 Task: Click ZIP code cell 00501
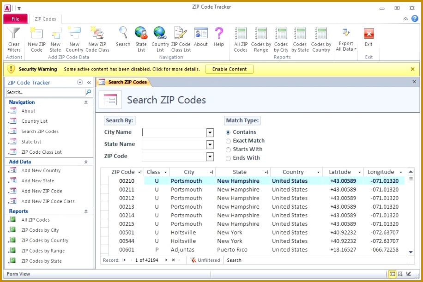pyautogui.click(x=127, y=233)
